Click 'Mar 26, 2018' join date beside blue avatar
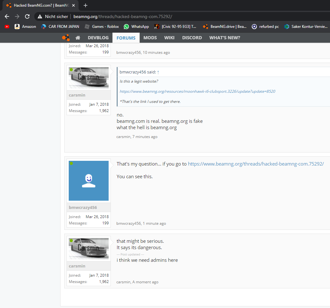This screenshot has height=308, width=330. (x=97, y=217)
